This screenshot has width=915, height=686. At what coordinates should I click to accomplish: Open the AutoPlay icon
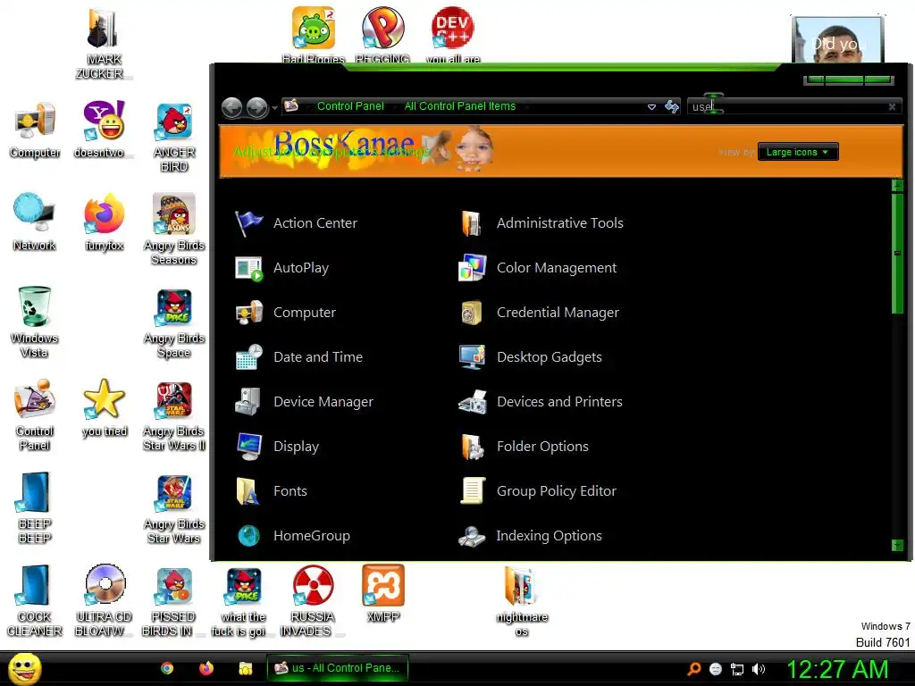(x=249, y=268)
